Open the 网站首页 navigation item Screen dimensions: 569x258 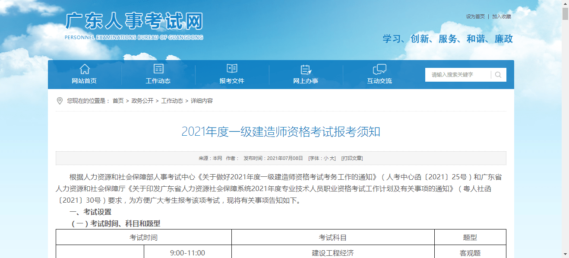[x=85, y=80]
